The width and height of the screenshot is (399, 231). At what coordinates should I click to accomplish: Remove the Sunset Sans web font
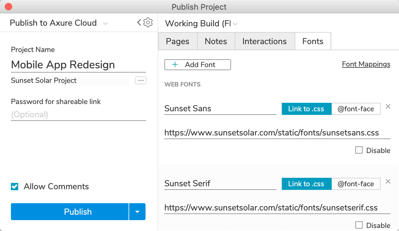(x=388, y=106)
